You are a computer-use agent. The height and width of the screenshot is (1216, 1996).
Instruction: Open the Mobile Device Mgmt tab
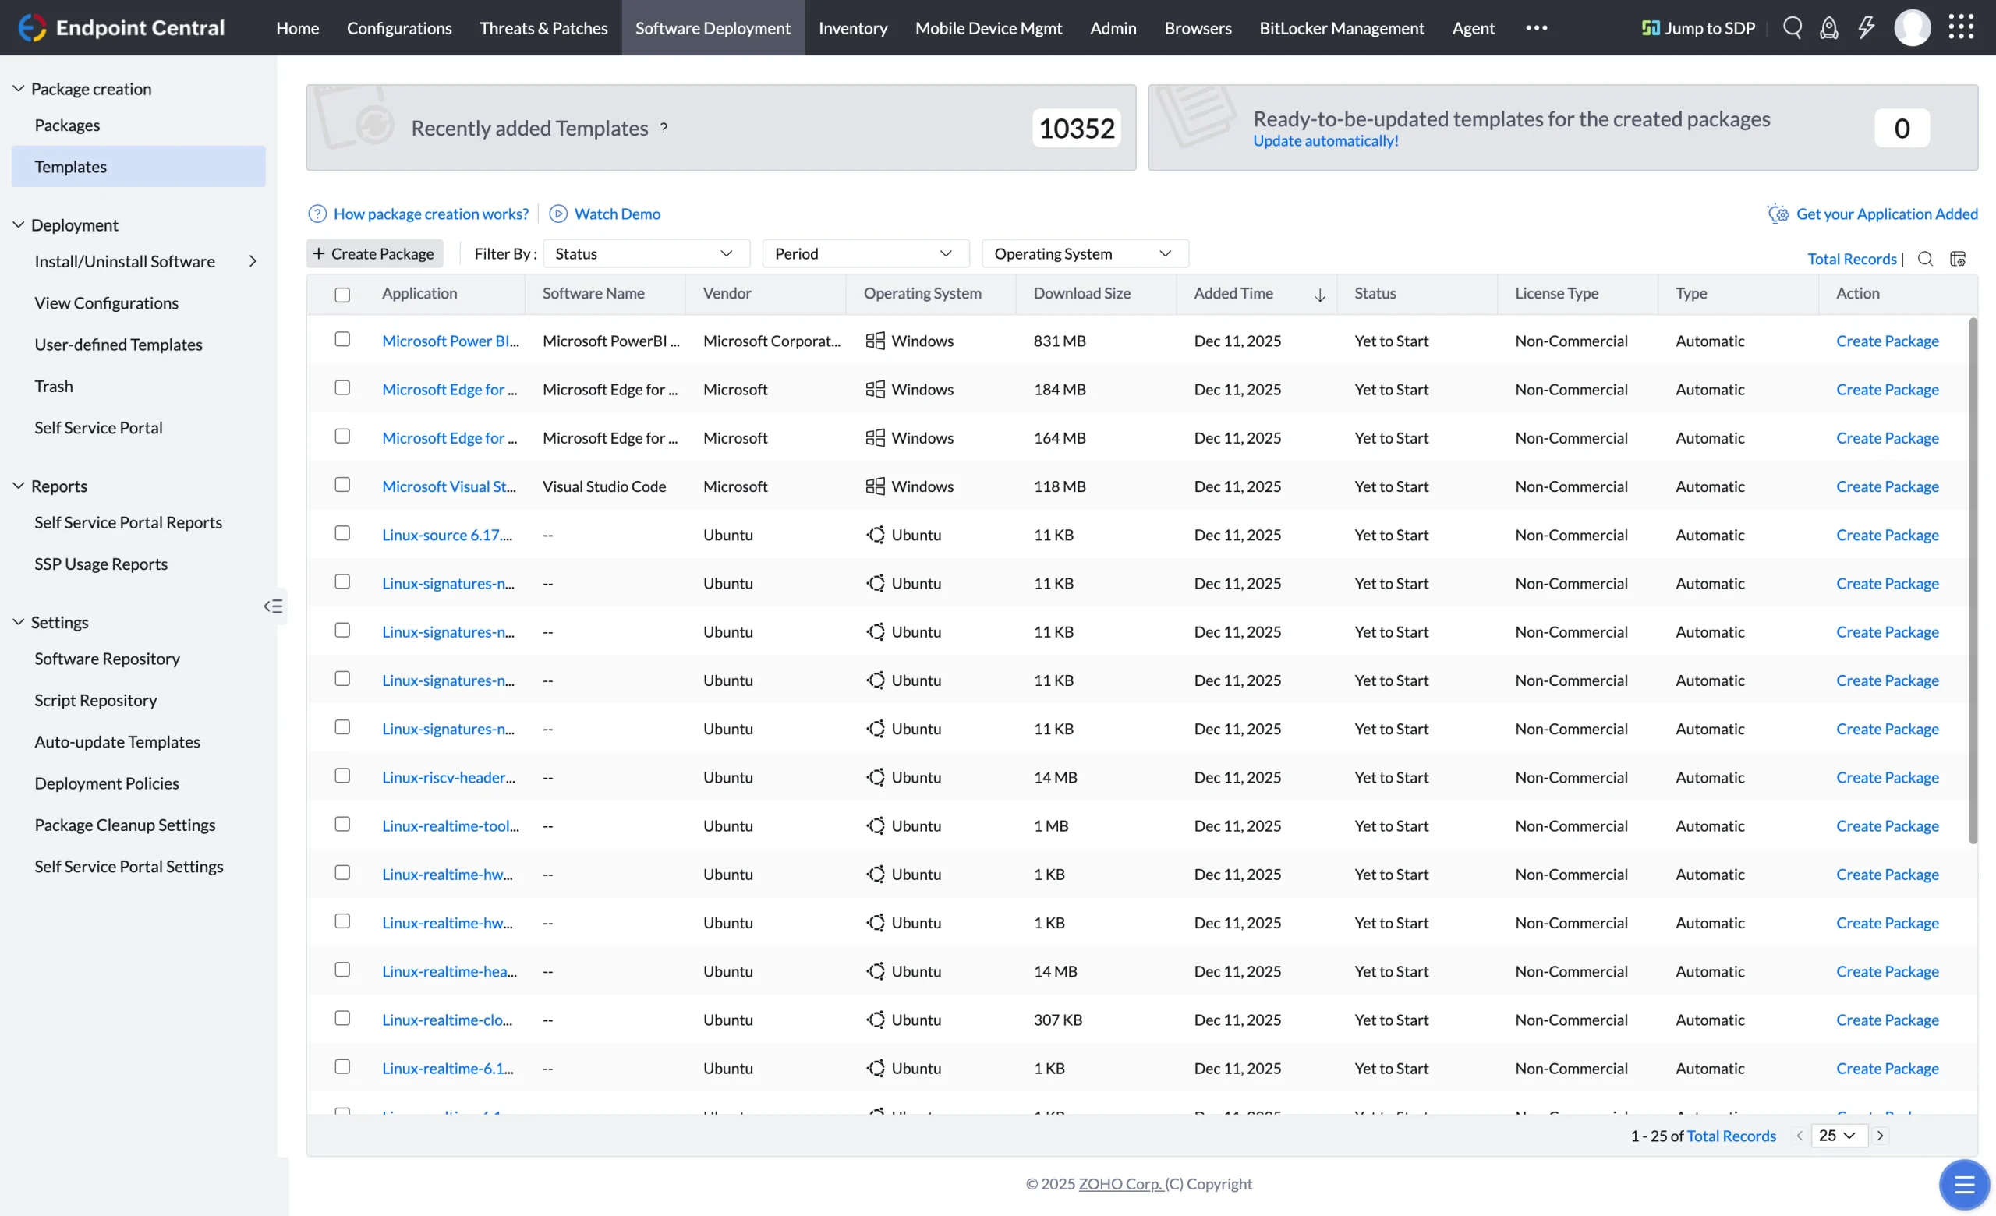(989, 27)
